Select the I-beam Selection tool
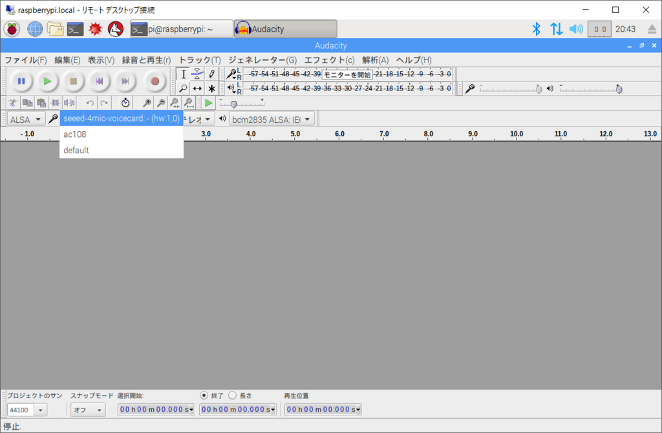662x433 pixels. tap(183, 74)
